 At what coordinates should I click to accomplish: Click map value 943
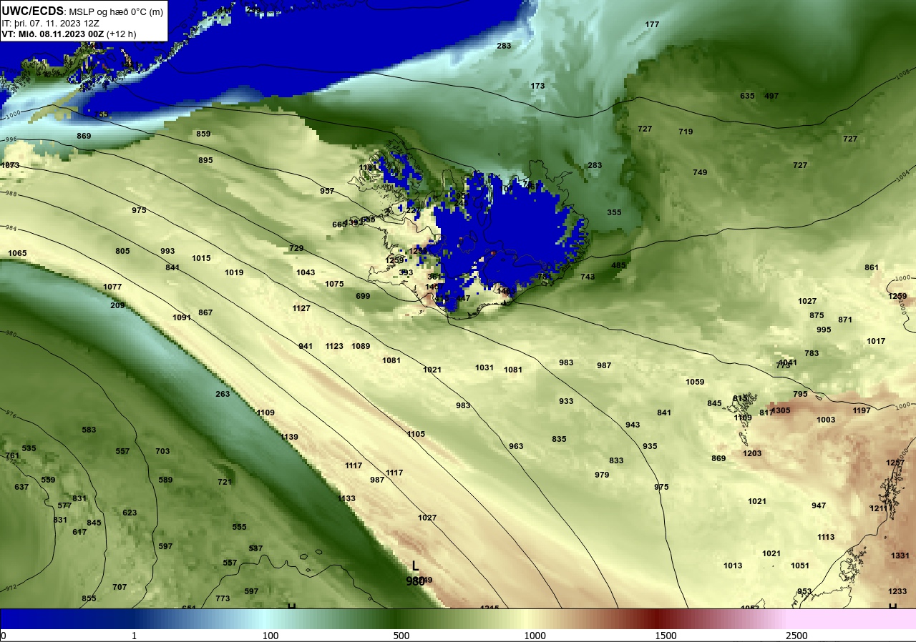(x=633, y=425)
